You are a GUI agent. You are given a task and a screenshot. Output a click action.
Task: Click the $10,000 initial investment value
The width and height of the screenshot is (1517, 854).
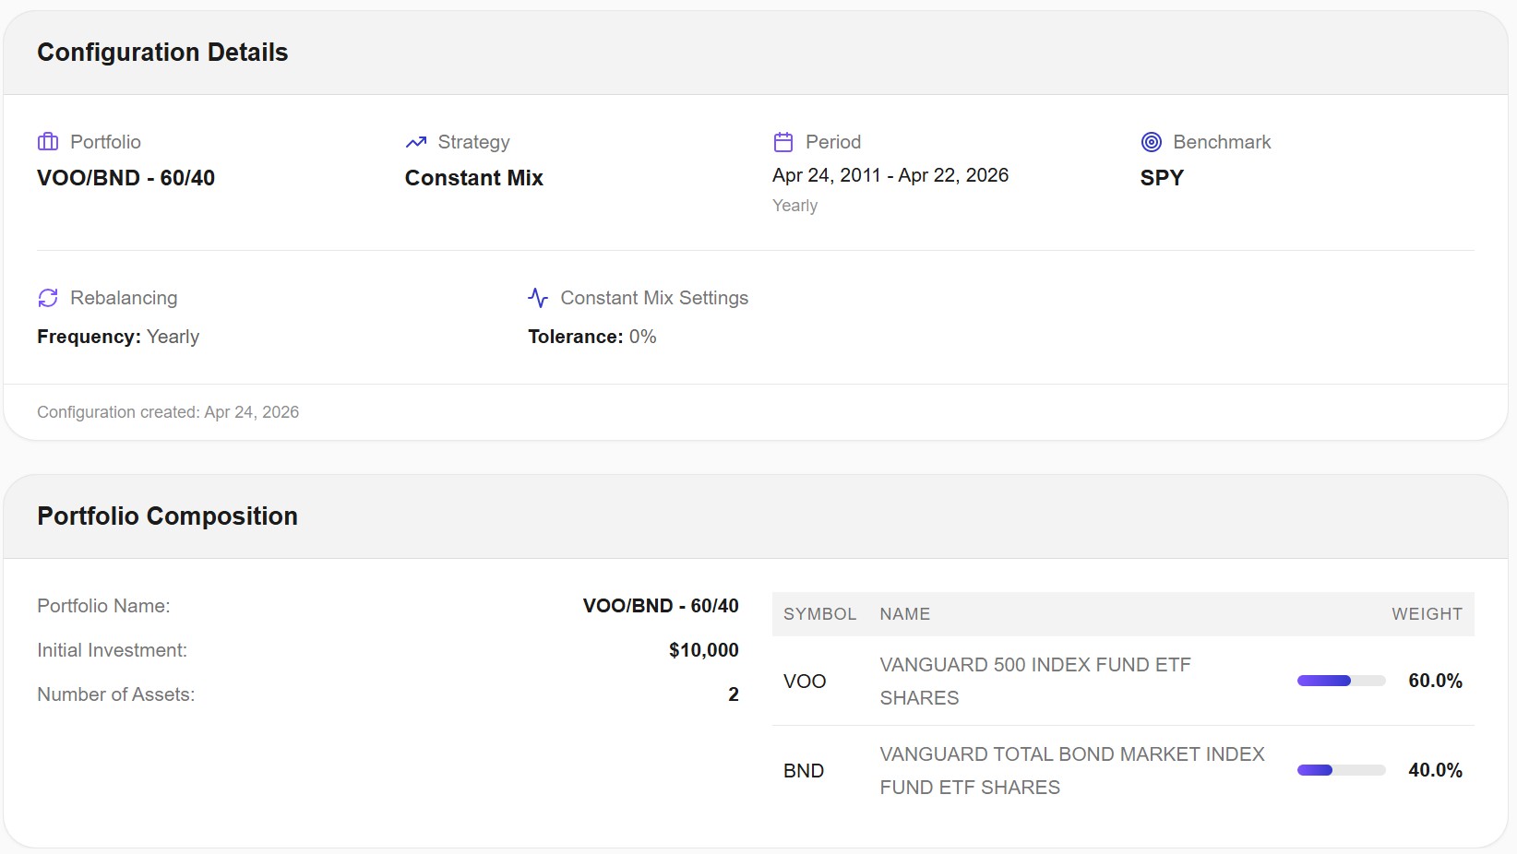[703, 650]
